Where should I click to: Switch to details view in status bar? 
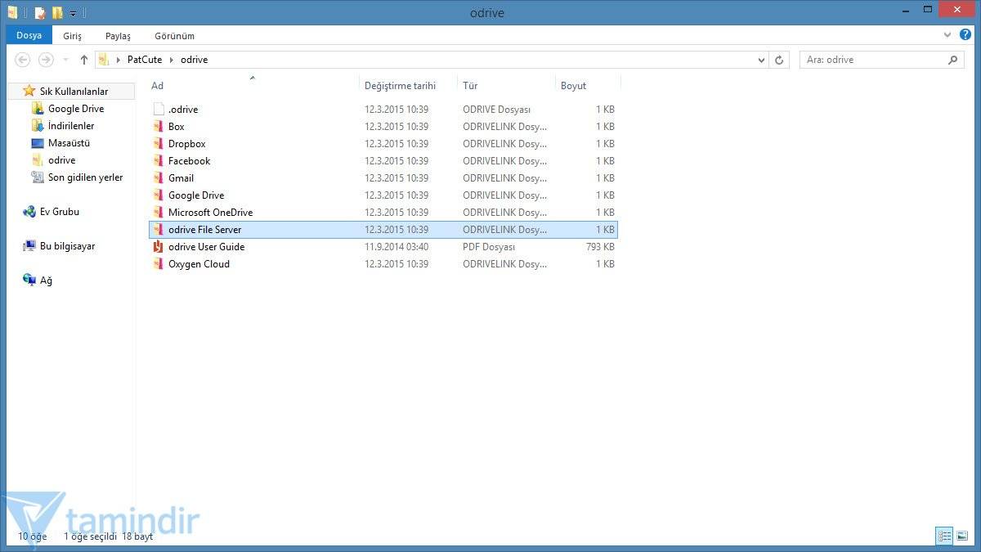tap(945, 536)
